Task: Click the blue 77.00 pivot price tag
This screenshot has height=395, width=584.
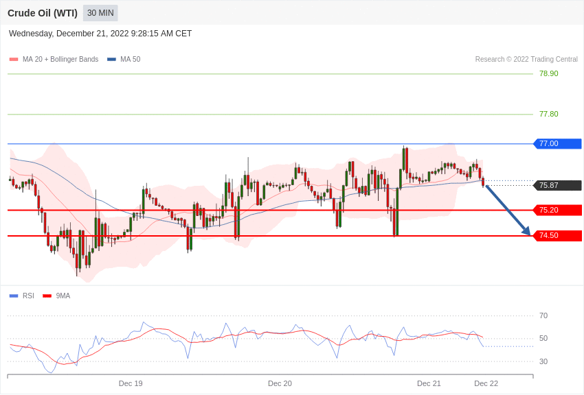Action: [x=558, y=143]
